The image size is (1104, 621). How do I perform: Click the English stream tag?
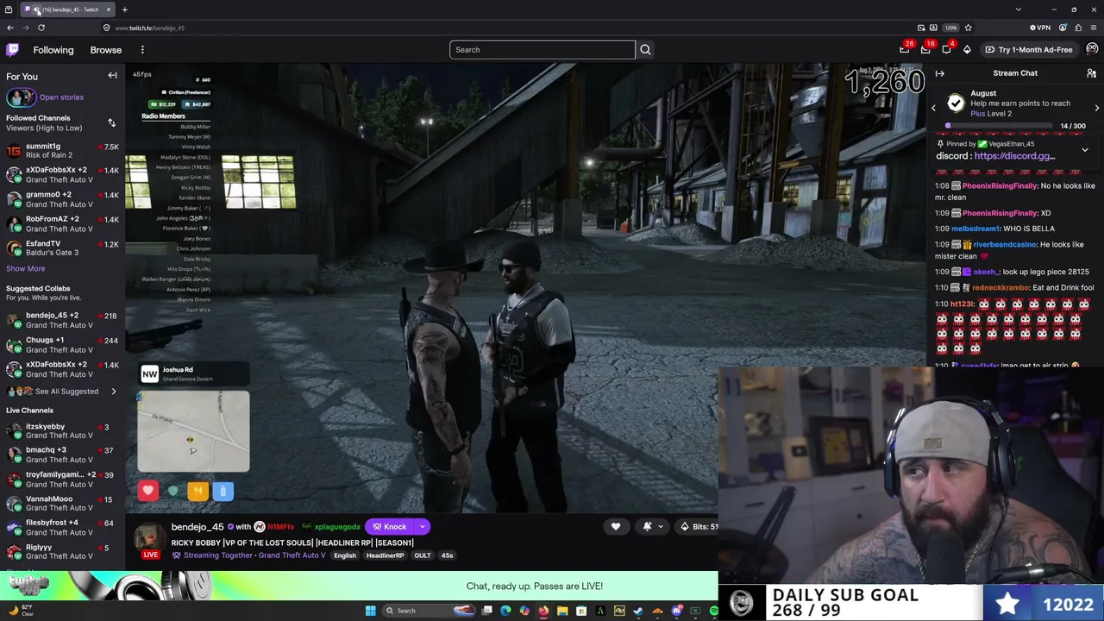tap(345, 555)
